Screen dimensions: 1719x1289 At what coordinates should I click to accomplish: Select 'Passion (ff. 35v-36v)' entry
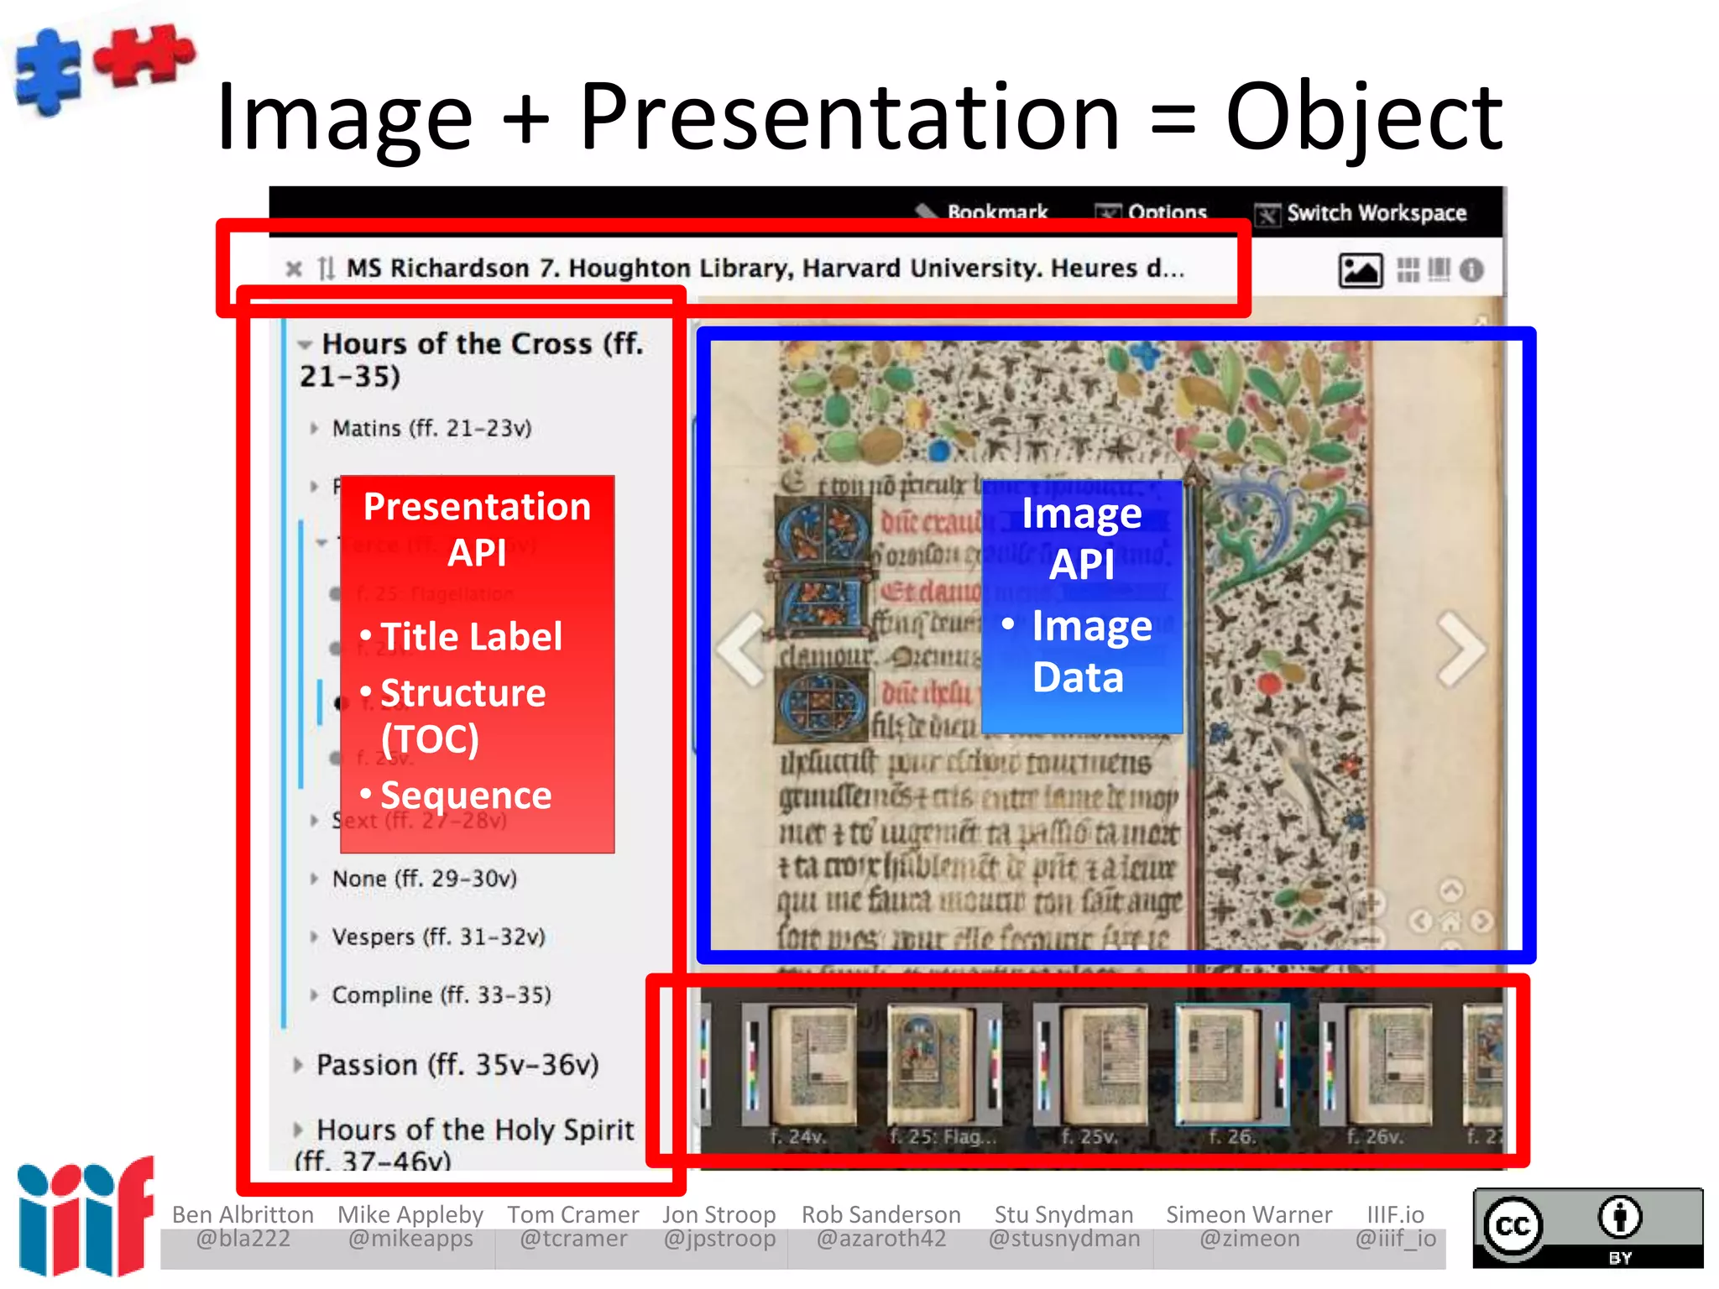457,1065
